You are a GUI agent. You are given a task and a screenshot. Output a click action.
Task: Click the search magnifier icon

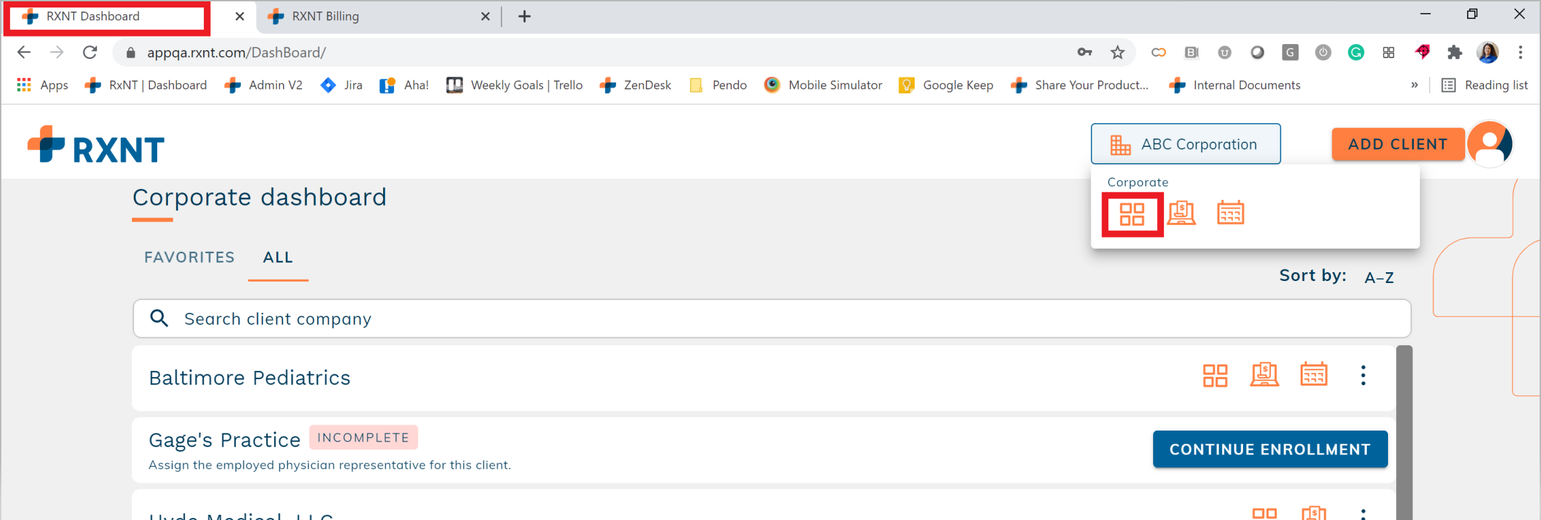point(159,318)
